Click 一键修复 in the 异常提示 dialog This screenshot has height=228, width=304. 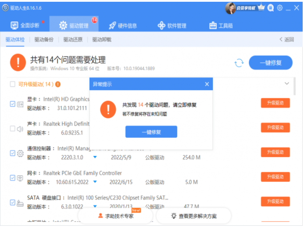[x=151, y=132]
